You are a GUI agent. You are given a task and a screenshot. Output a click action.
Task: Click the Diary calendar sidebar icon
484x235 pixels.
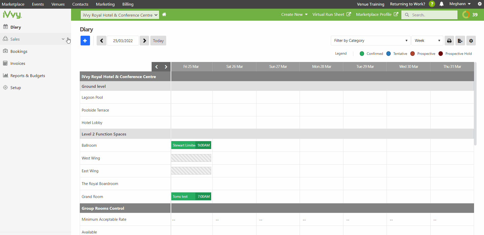pyautogui.click(x=5, y=27)
